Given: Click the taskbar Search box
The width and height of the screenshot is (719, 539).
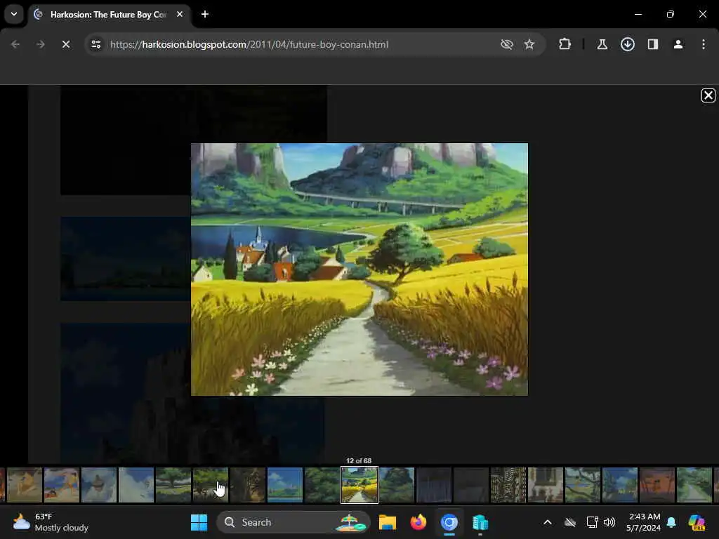Looking at the screenshot, I should [293, 522].
